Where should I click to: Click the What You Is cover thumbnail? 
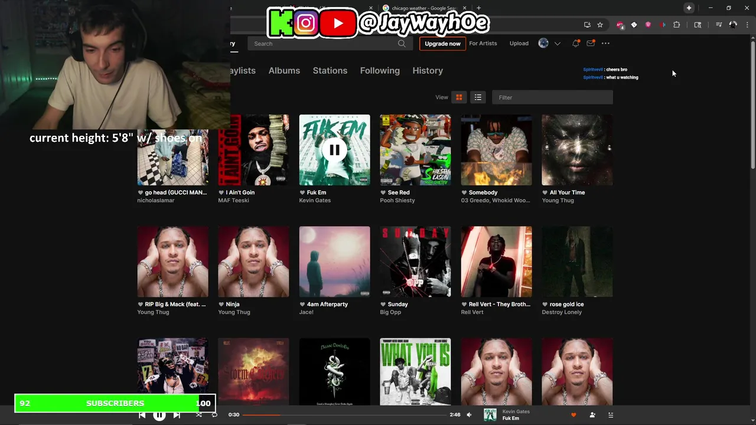pyautogui.click(x=415, y=371)
